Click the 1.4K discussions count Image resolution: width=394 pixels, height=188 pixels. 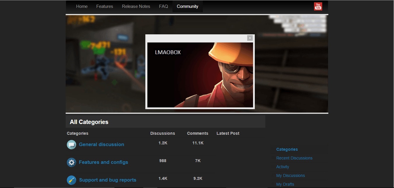click(163, 178)
